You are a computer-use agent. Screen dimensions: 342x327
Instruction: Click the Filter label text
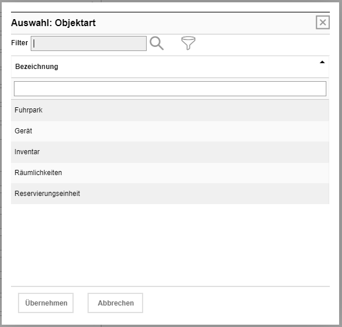(x=19, y=43)
